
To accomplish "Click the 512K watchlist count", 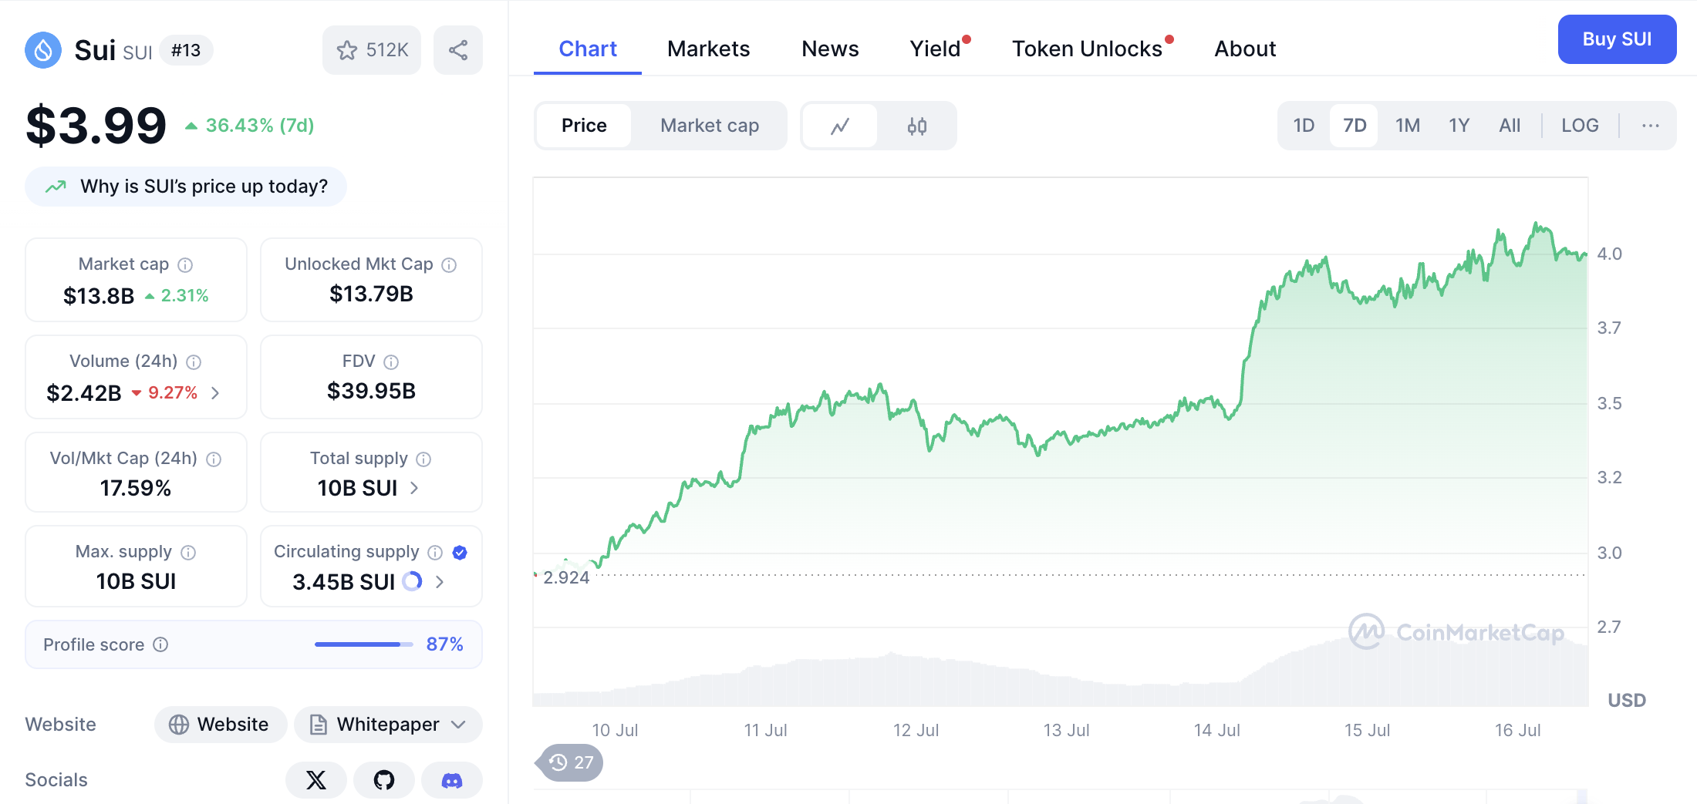I will [386, 50].
